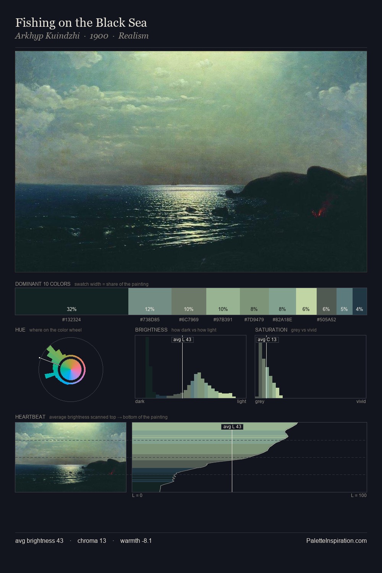Click the hex code #82A18E

tap(282, 320)
